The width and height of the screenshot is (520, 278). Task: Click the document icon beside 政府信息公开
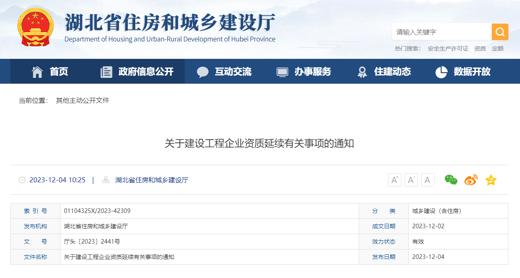coord(106,72)
